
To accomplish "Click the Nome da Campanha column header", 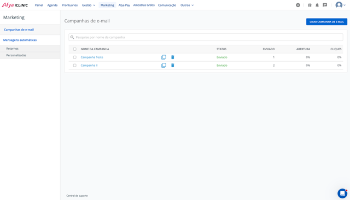I will click(95, 49).
